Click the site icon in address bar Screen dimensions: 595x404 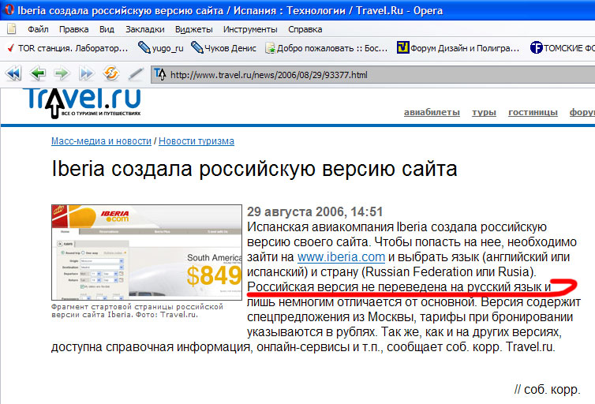point(159,74)
